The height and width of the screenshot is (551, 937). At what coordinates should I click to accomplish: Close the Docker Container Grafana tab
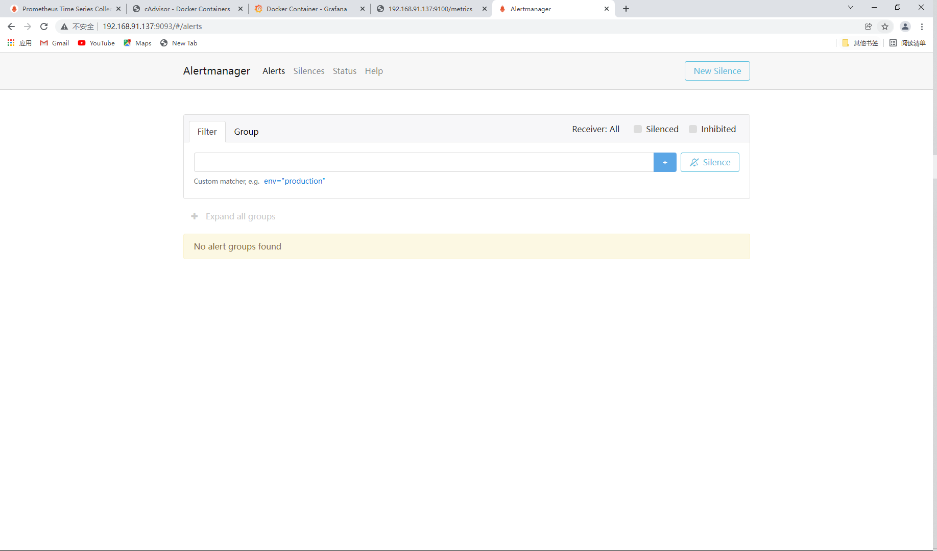point(363,9)
